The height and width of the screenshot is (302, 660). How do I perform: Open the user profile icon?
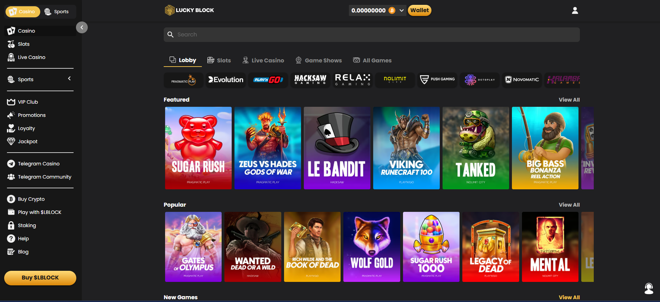coord(575,10)
